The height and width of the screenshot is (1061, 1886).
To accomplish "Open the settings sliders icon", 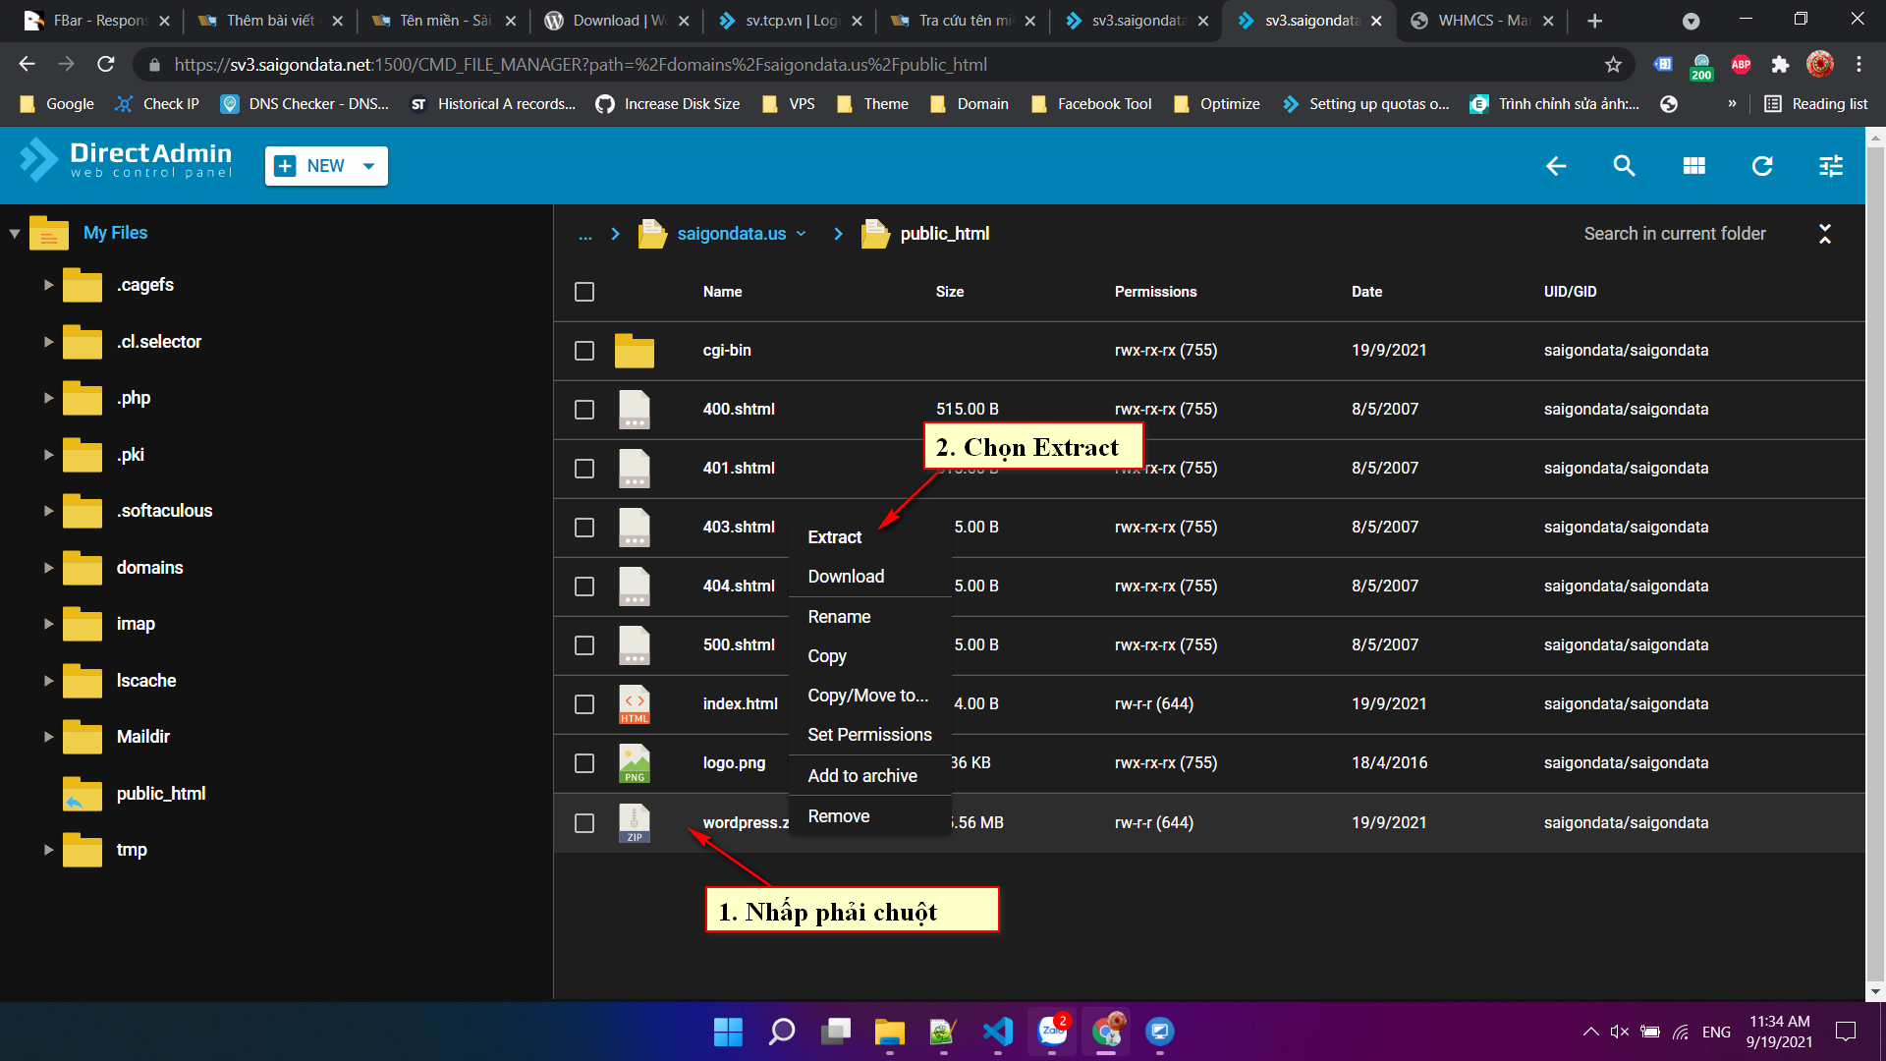I will [x=1831, y=166].
